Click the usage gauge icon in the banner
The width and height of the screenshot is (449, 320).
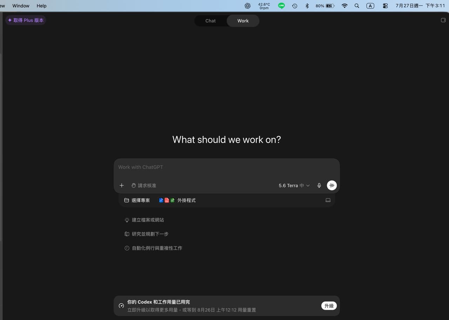coord(121,306)
